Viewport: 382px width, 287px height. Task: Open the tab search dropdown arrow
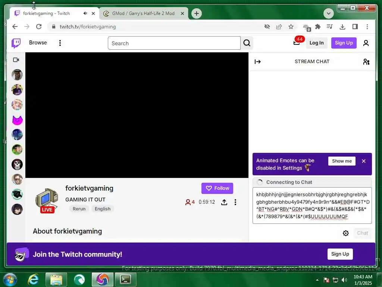[x=328, y=13]
